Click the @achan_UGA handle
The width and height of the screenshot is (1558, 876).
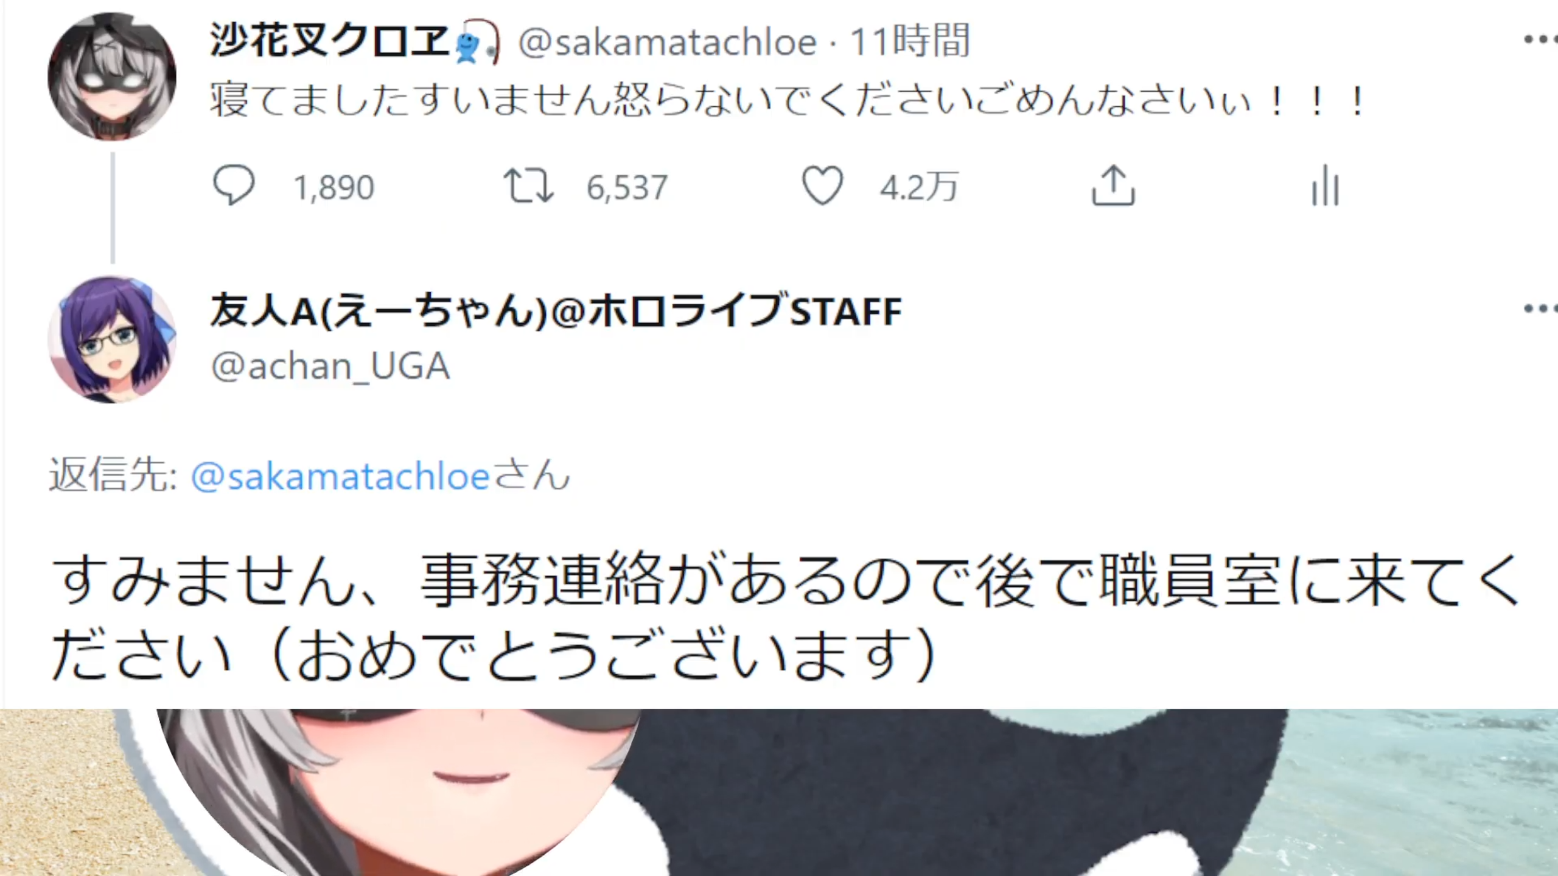[330, 366]
